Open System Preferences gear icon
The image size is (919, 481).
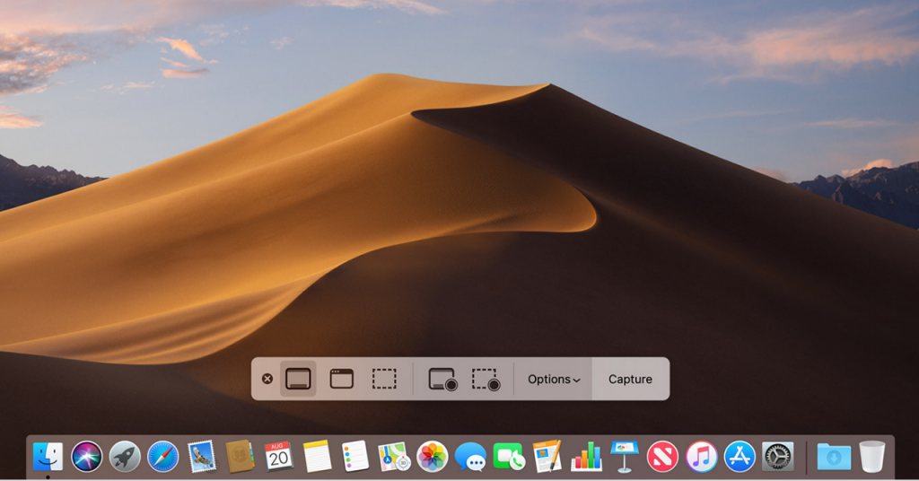coord(778,457)
